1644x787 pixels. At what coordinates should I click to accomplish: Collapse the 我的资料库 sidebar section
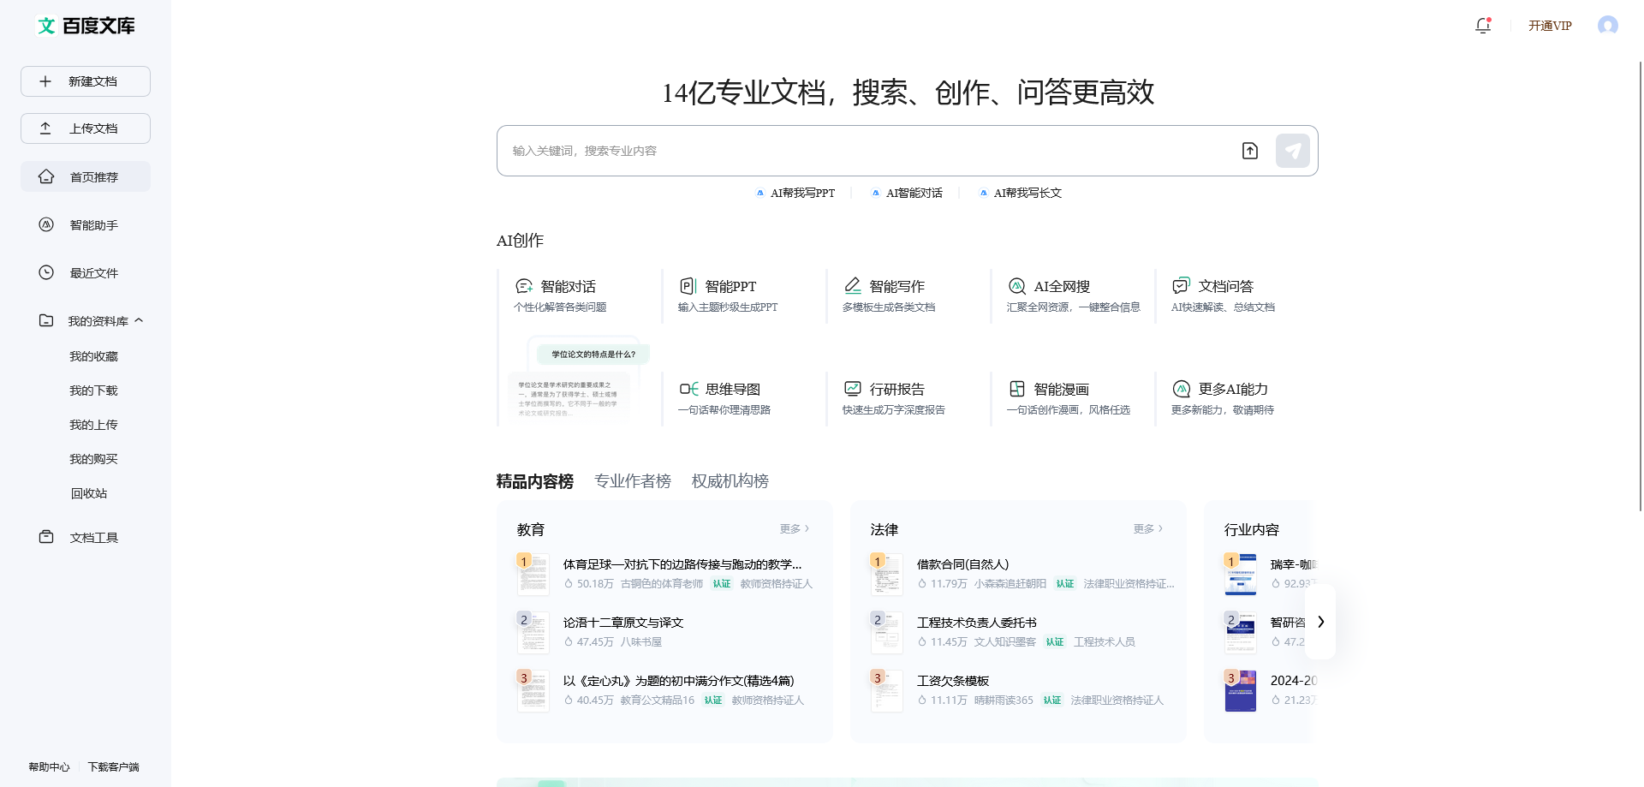click(140, 320)
